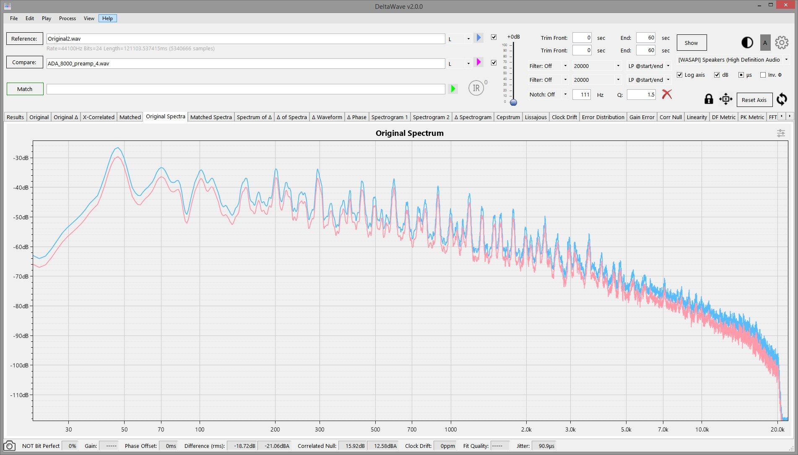This screenshot has height=455, width=798.
Task: Disable the Log axis checkbox
Action: click(x=680, y=75)
